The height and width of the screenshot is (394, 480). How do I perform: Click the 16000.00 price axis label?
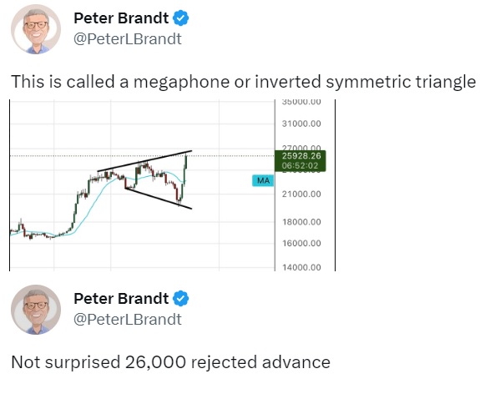click(301, 244)
